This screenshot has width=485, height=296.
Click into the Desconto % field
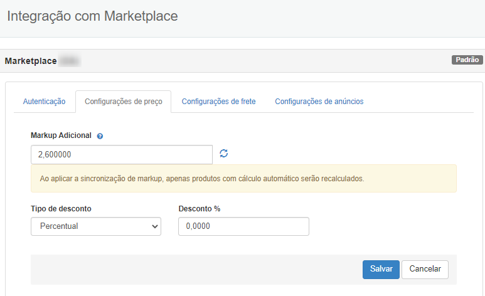pos(243,226)
